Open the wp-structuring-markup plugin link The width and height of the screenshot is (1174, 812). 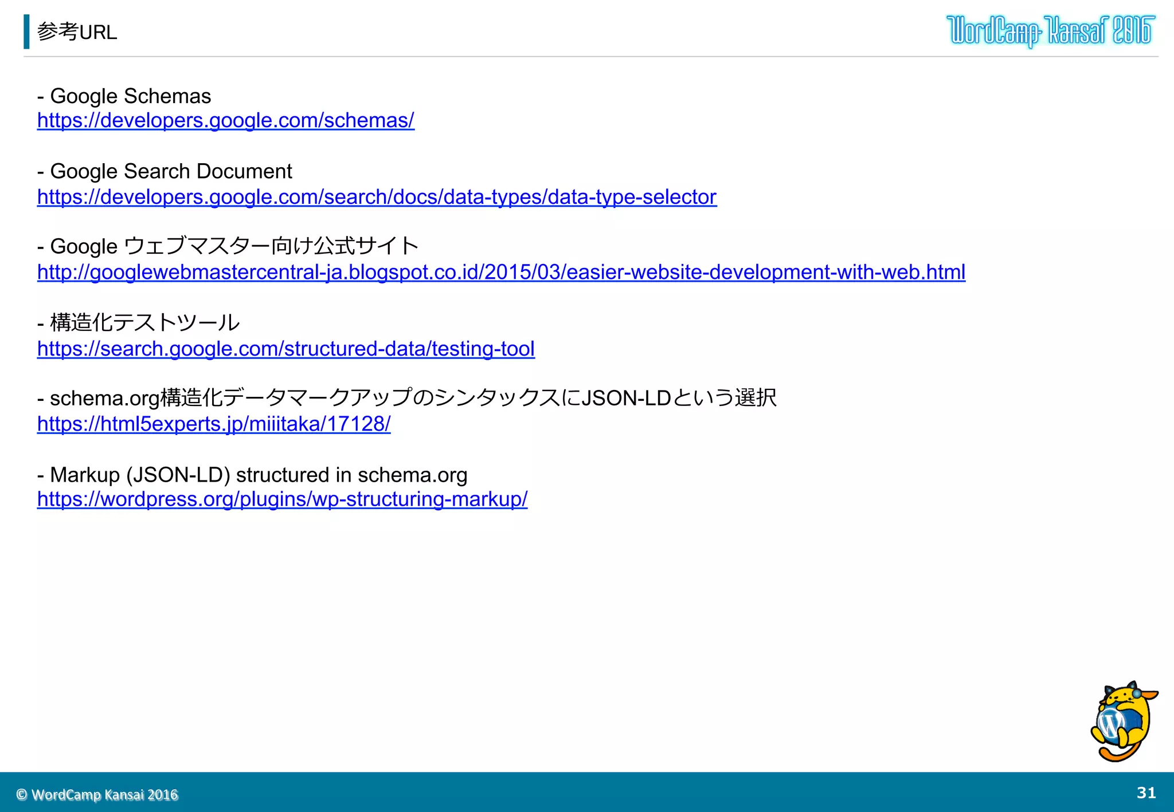283,500
